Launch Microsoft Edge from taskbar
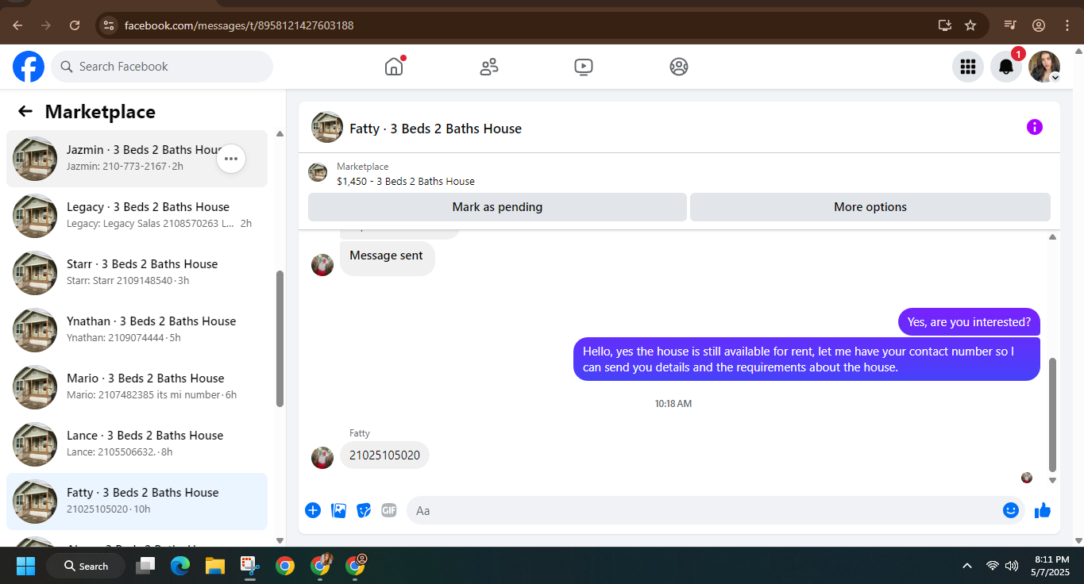The image size is (1084, 584). [x=180, y=566]
